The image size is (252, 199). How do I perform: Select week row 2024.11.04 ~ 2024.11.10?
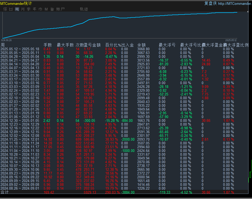(124, 151)
